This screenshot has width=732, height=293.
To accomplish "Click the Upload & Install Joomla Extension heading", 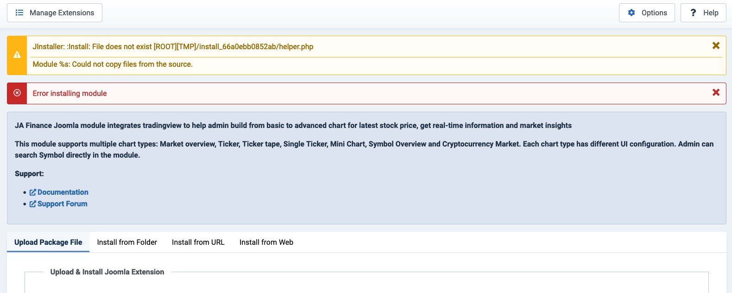I will click(x=107, y=272).
